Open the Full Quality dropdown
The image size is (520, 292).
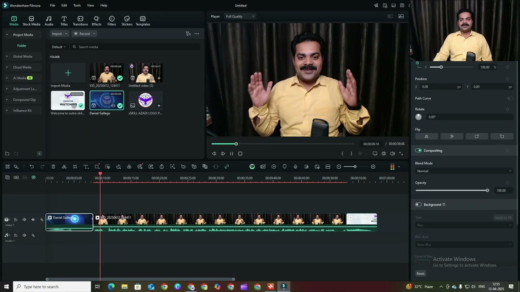tap(240, 16)
